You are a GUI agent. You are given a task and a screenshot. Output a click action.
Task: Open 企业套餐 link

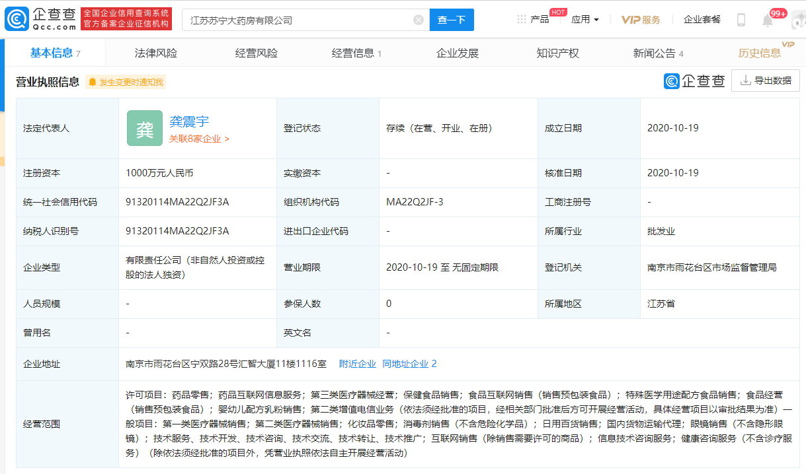tap(702, 20)
